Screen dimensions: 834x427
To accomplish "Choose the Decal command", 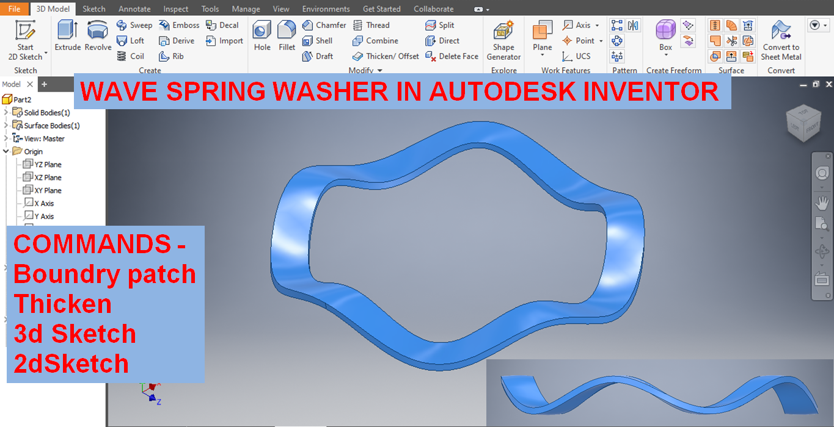I will click(222, 25).
